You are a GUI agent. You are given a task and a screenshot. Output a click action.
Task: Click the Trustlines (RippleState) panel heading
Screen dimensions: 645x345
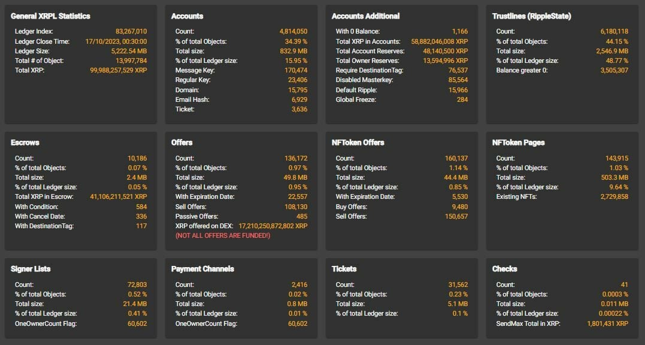(x=531, y=16)
